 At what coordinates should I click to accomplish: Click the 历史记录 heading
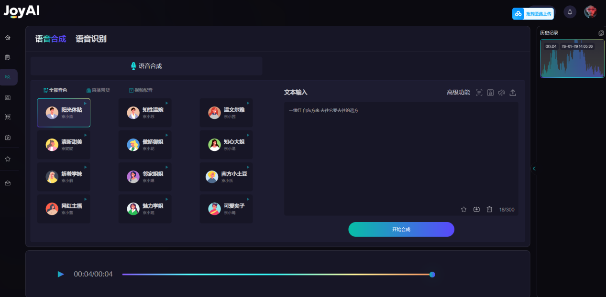coord(549,33)
